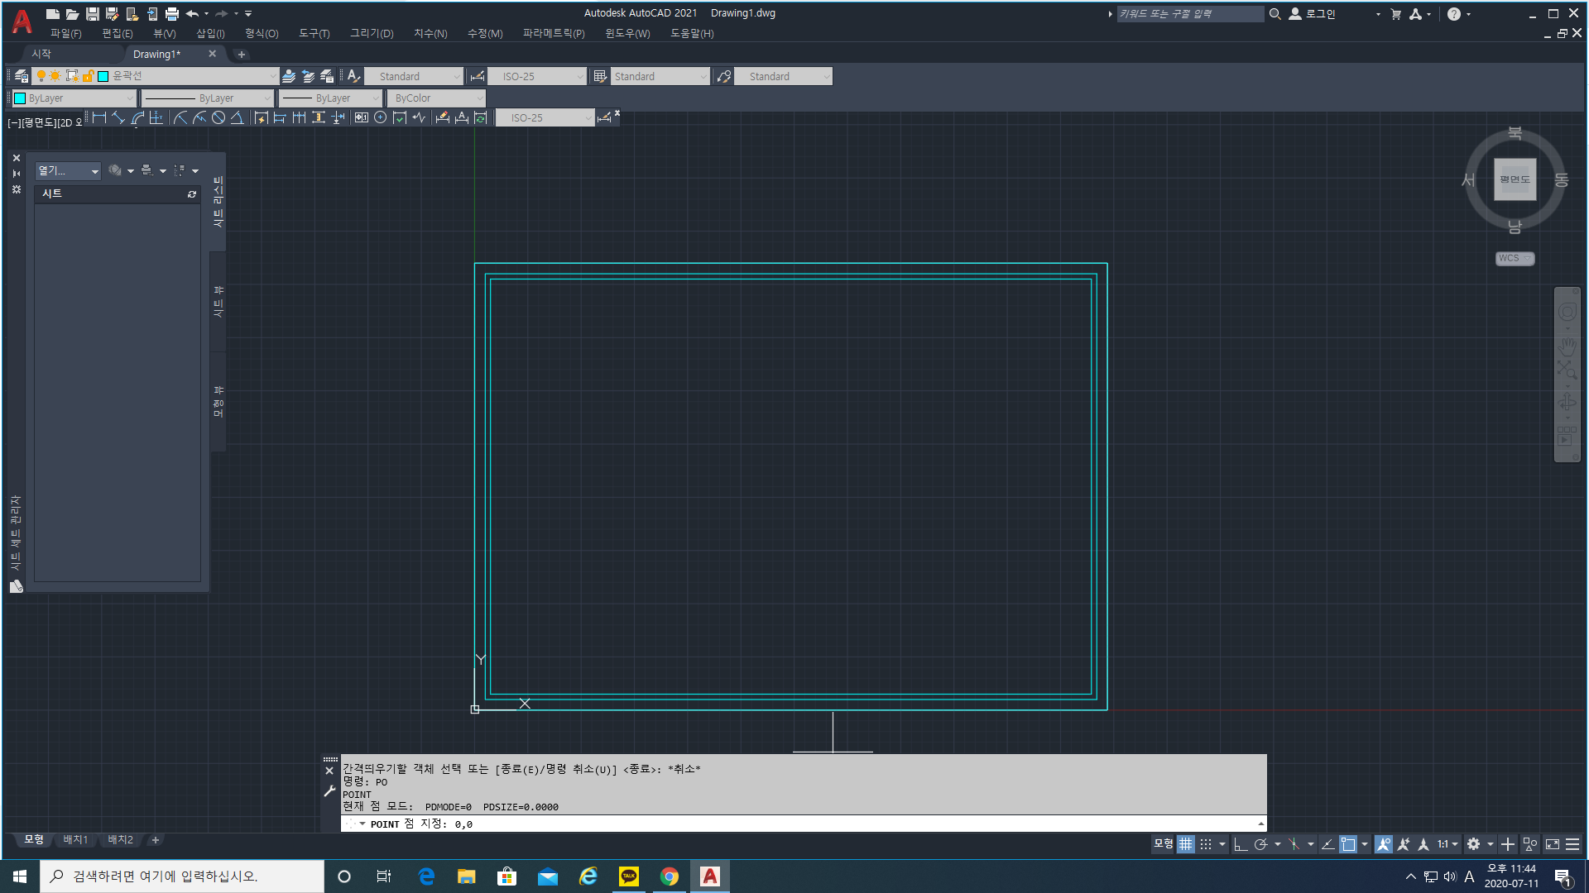The width and height of the screenshot is (1589, 893).
Task: Click the Diameter dimension icon
Action: [218, 118]
